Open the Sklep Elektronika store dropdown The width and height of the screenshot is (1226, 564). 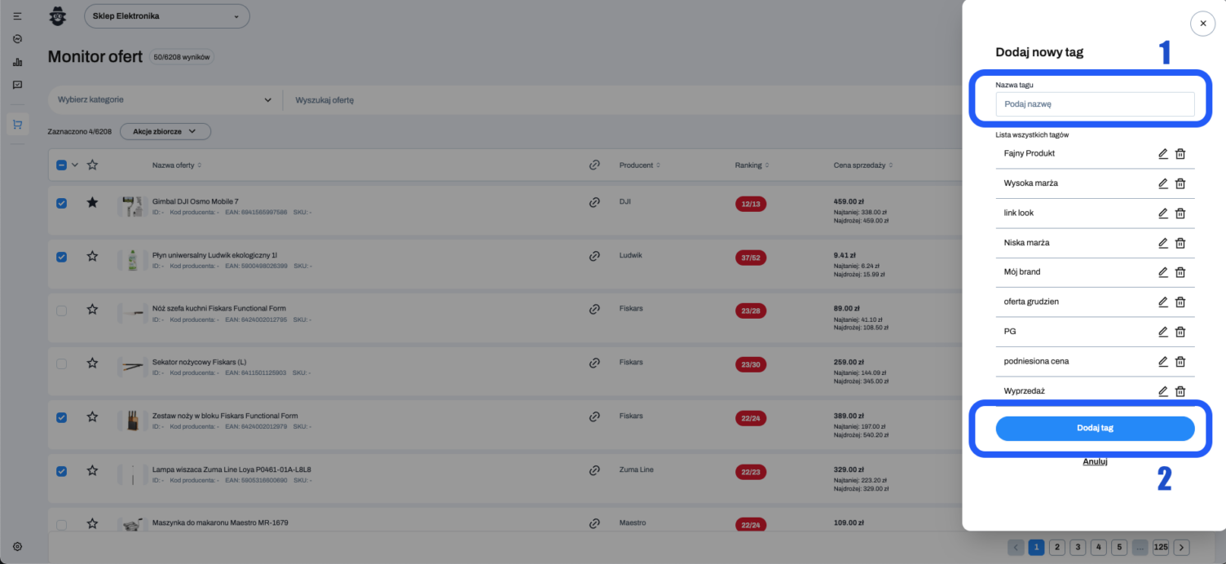(x=166, y=16)
